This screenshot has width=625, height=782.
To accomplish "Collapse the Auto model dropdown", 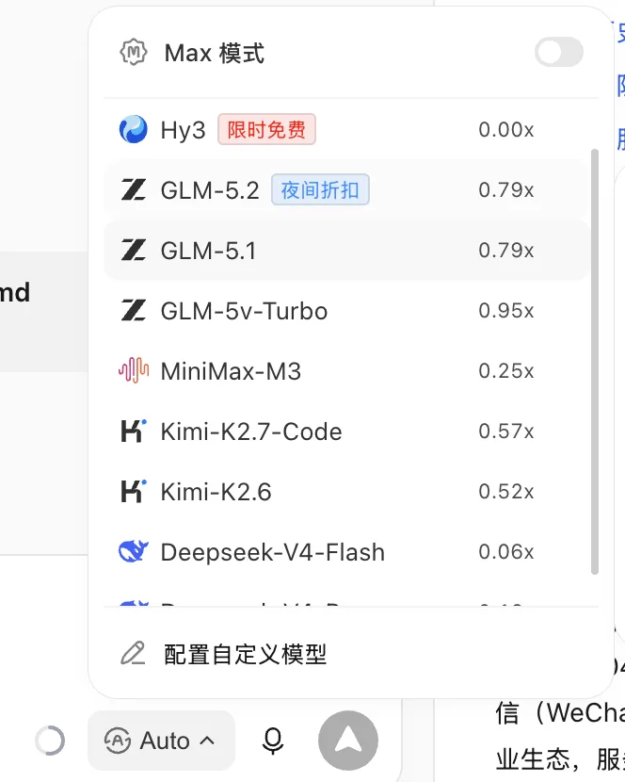I will tap(161, 741).
